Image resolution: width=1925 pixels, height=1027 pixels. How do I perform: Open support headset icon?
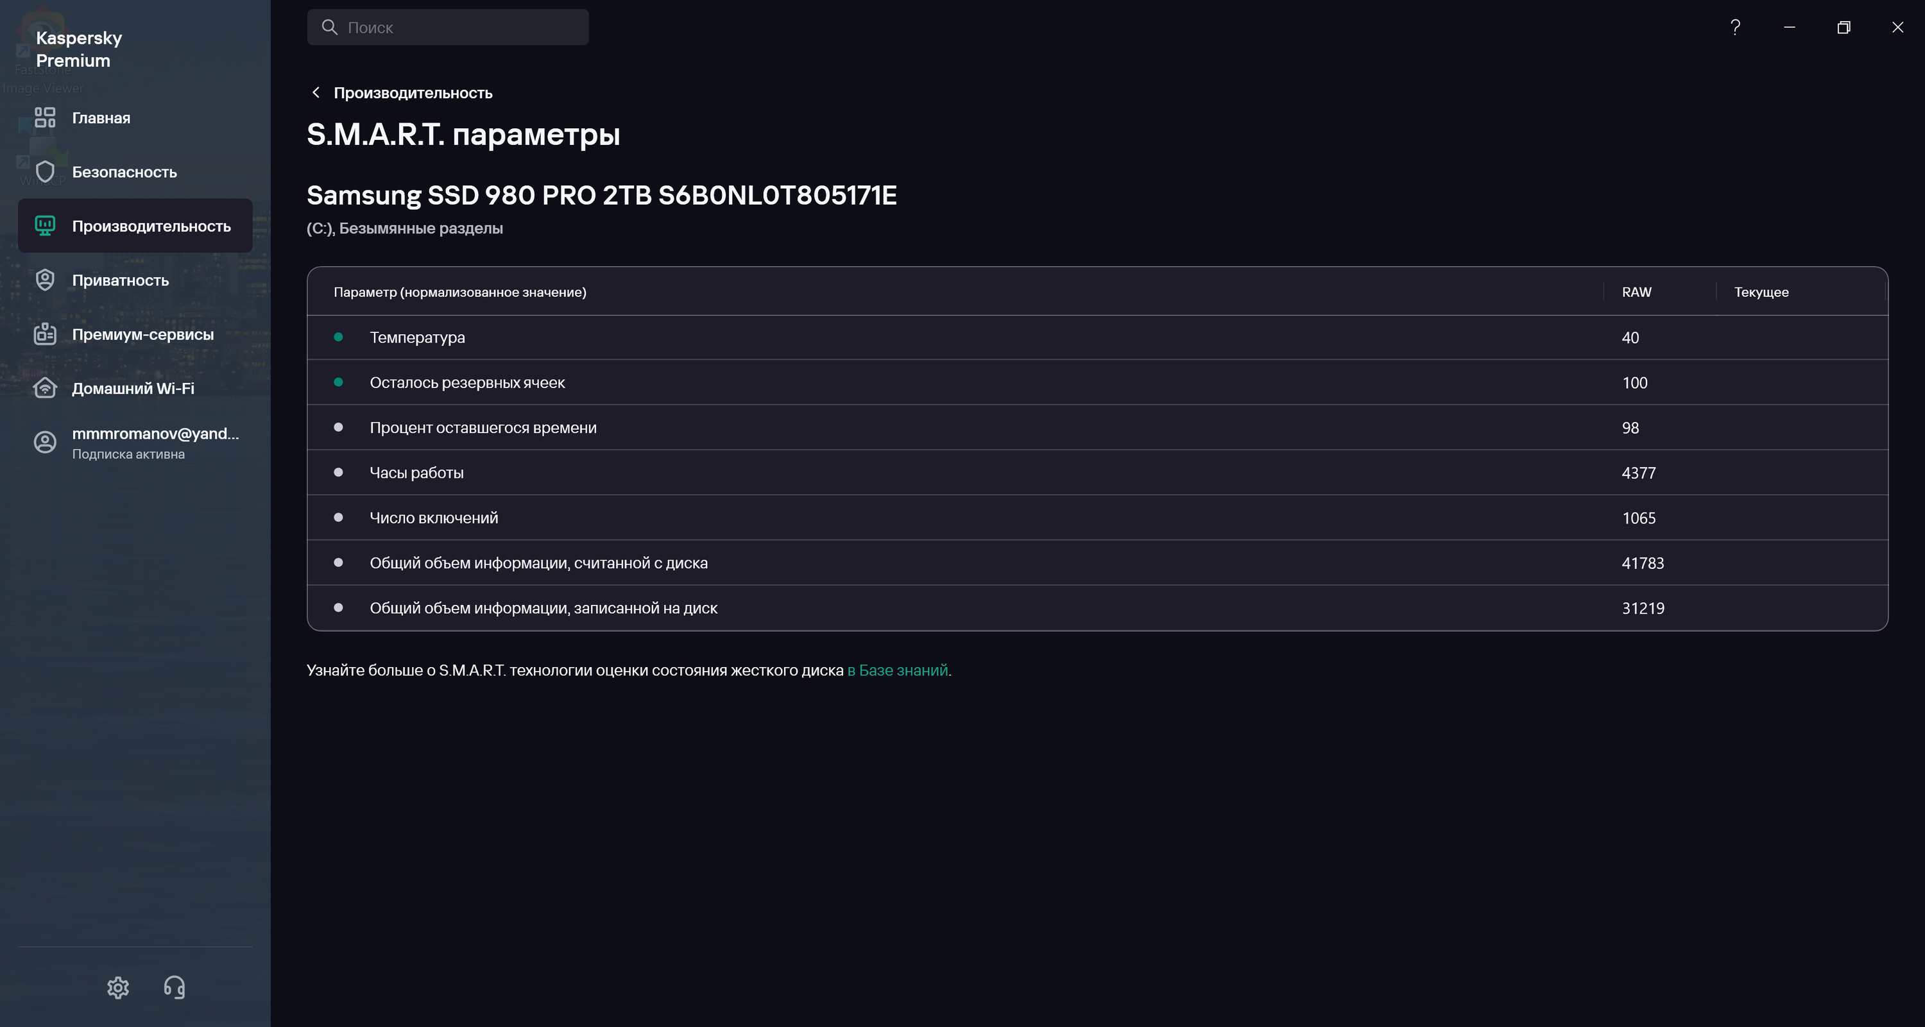tap(174, 987)
